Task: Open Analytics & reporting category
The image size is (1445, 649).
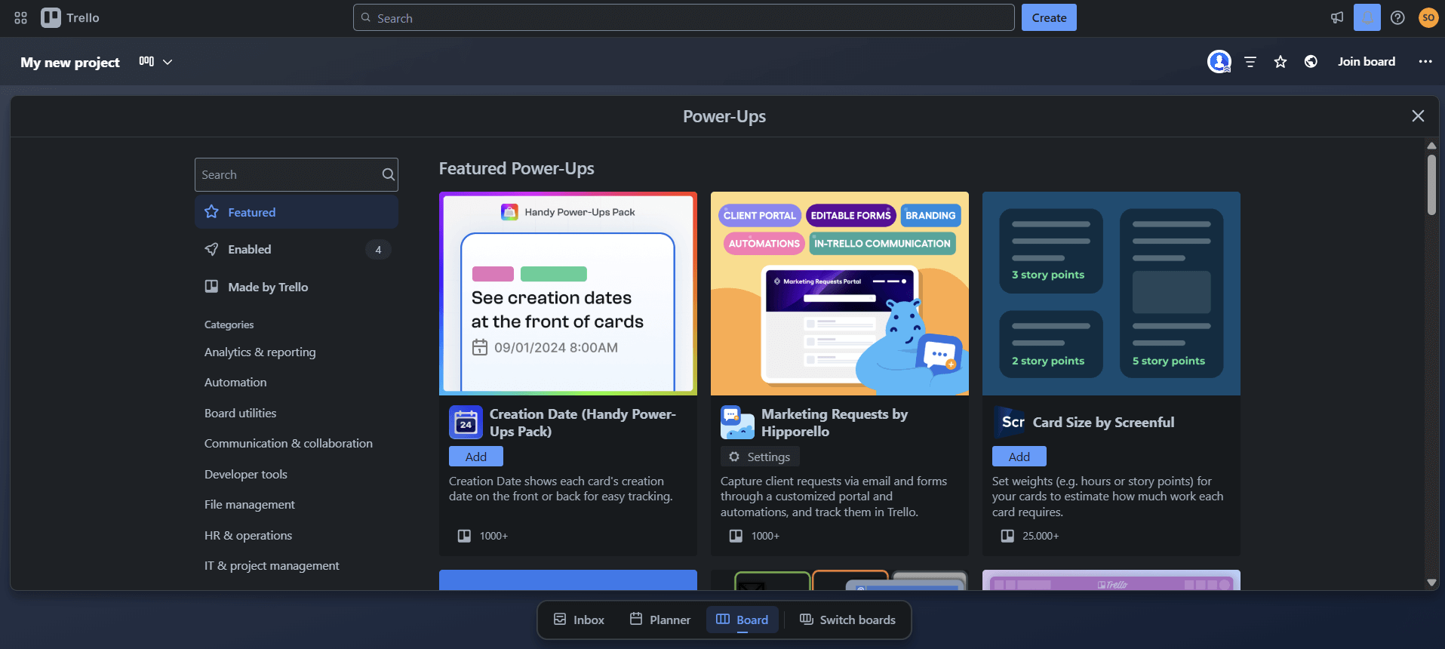Action: [260, 352]
